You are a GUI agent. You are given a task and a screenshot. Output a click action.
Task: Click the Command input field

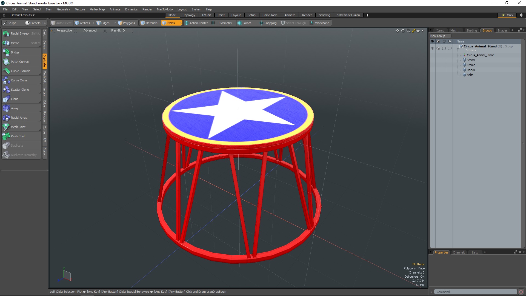476,292
